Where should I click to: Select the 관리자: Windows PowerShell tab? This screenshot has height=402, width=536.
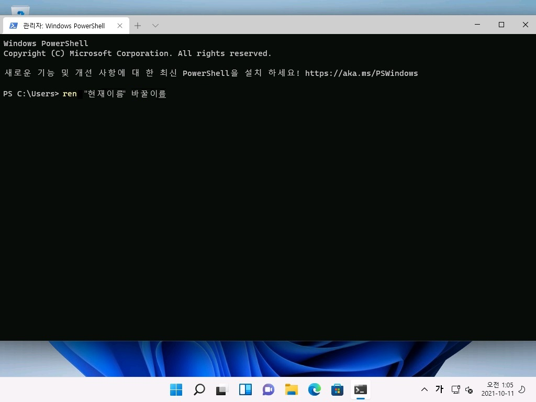tap(66, 26)
